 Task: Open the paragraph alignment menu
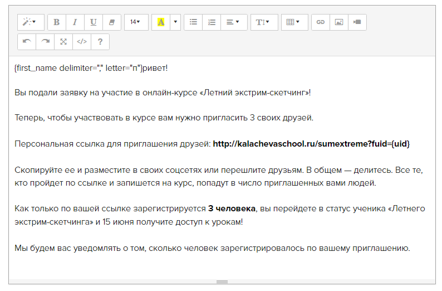pos(233,22)
